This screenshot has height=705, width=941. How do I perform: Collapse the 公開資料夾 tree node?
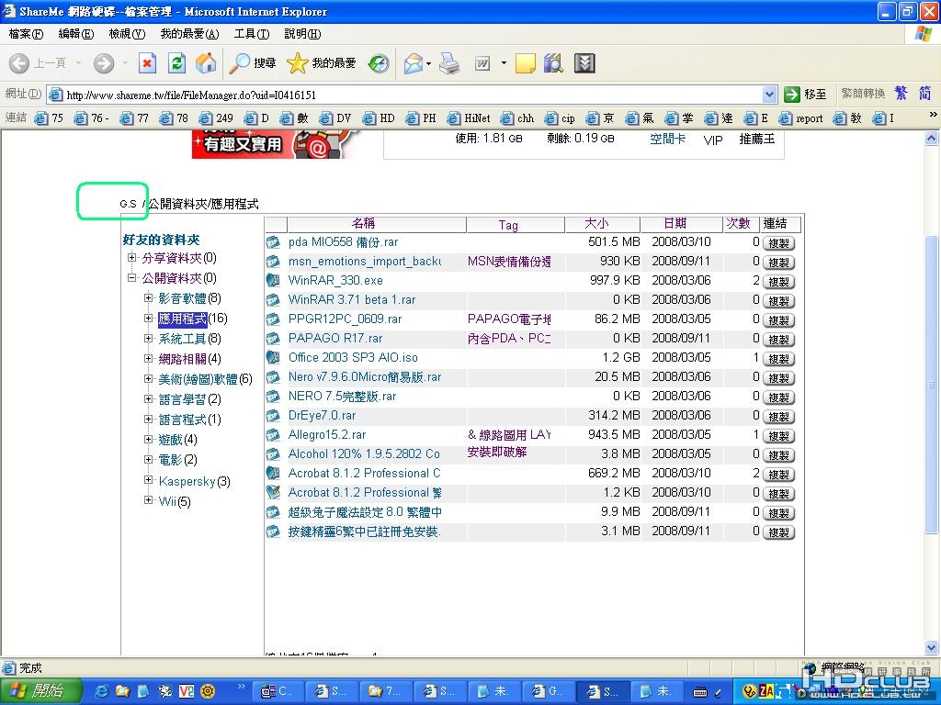[x=132, y=277]
